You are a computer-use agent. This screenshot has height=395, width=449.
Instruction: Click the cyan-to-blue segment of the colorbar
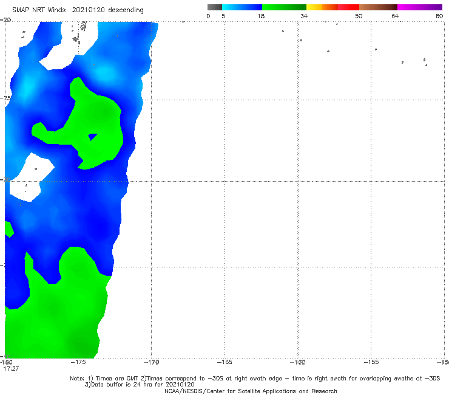[x=242, y=7]
